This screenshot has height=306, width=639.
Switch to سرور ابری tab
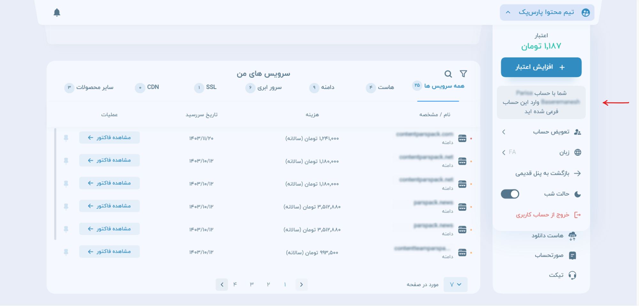tap(263, 87)
